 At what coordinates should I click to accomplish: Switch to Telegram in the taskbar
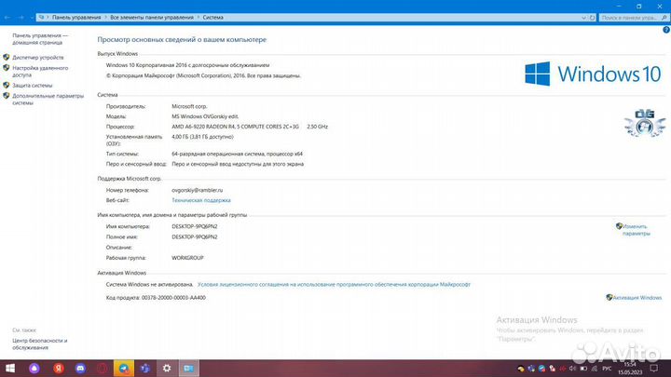[x=124, y=368]
